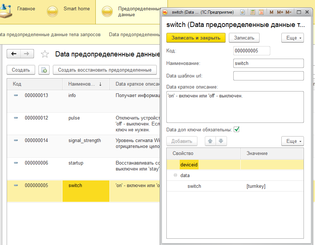Navigate back with the left arrow
This screenshot has height=245, width=315.
14,54
